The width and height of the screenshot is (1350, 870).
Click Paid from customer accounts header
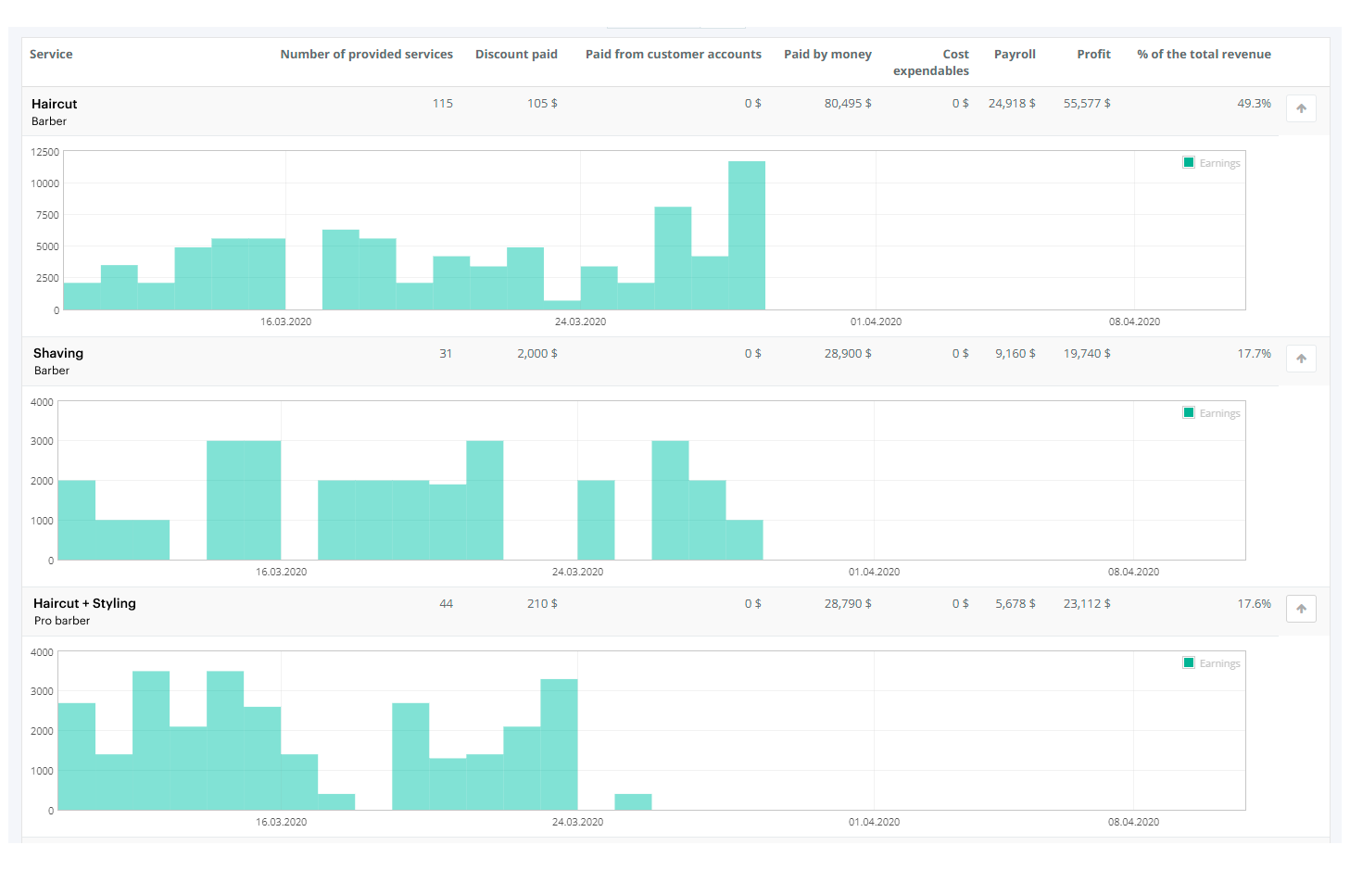coord(673,55)
